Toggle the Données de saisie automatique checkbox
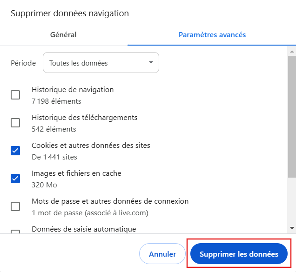The height and width of the screenshot is (272, 296). tap(15, 232)
